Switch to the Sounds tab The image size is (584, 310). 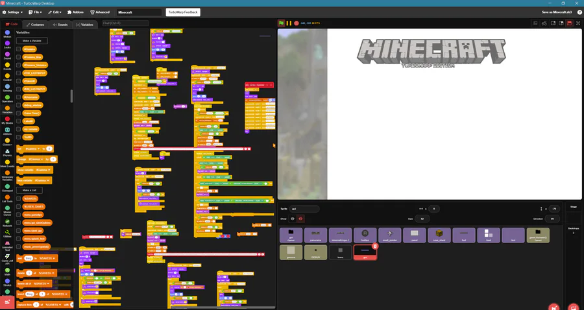60,25
